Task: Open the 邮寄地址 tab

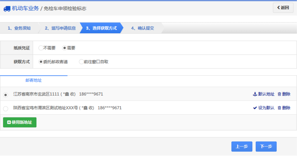Action: point(34,80)
